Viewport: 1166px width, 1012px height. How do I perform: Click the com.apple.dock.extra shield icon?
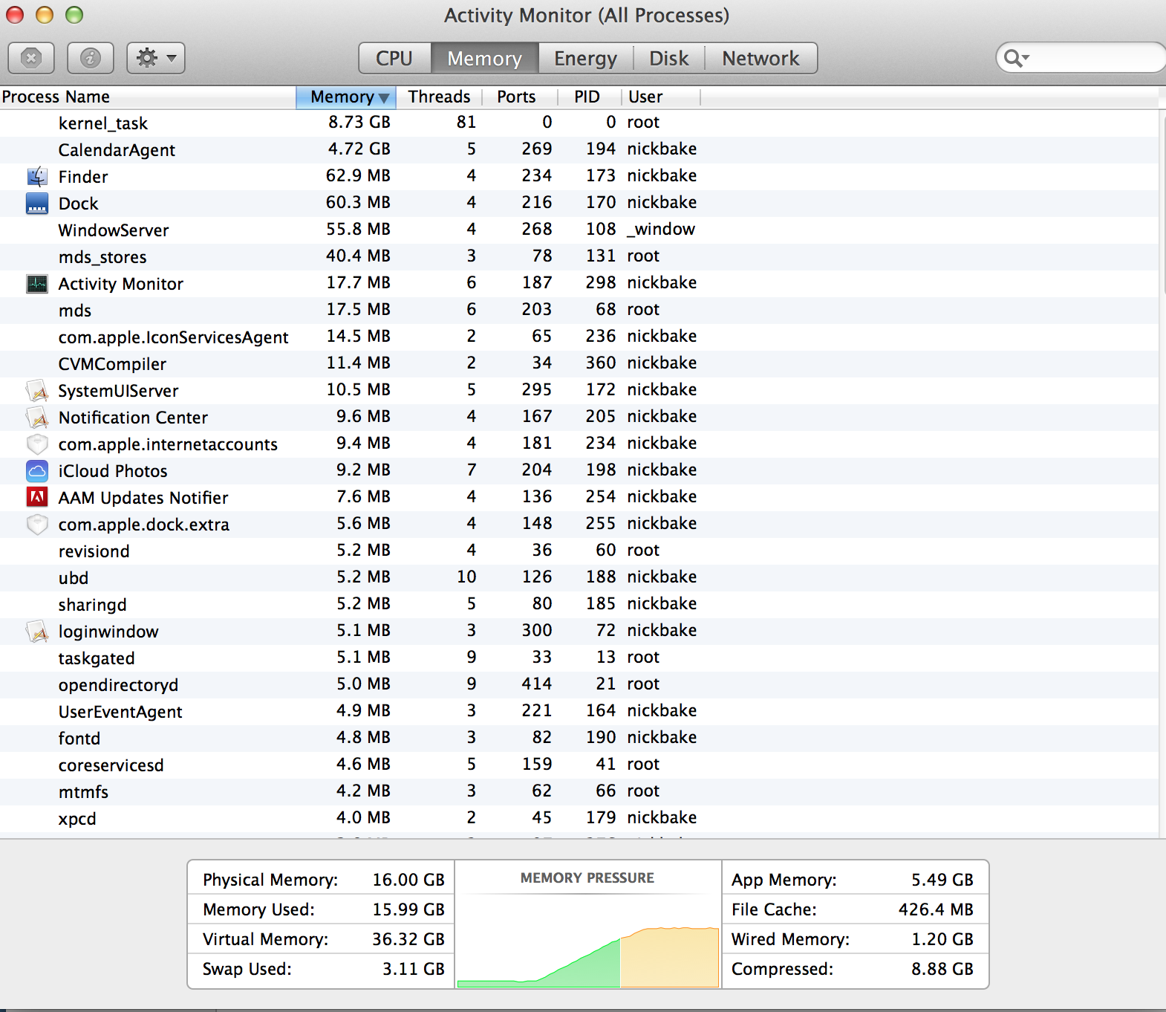(37, 525)
